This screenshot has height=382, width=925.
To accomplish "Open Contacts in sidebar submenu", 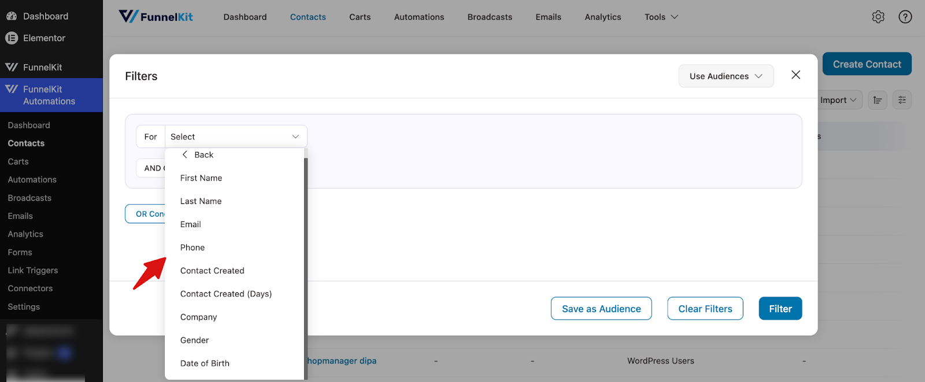I will 26,143.
